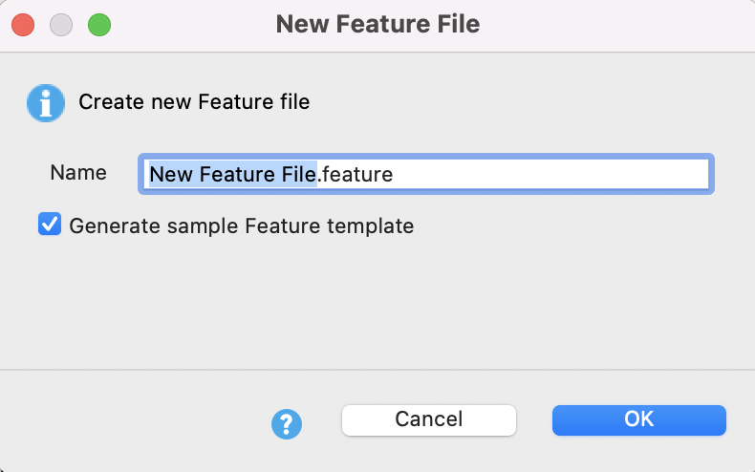Click the Name field label
Image resolution: width=755 pixels, height=472 pixels.
click(78, 173)
